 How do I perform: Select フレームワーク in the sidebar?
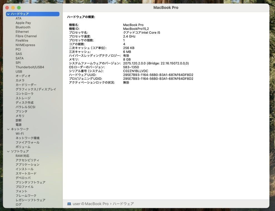[26, 196]
